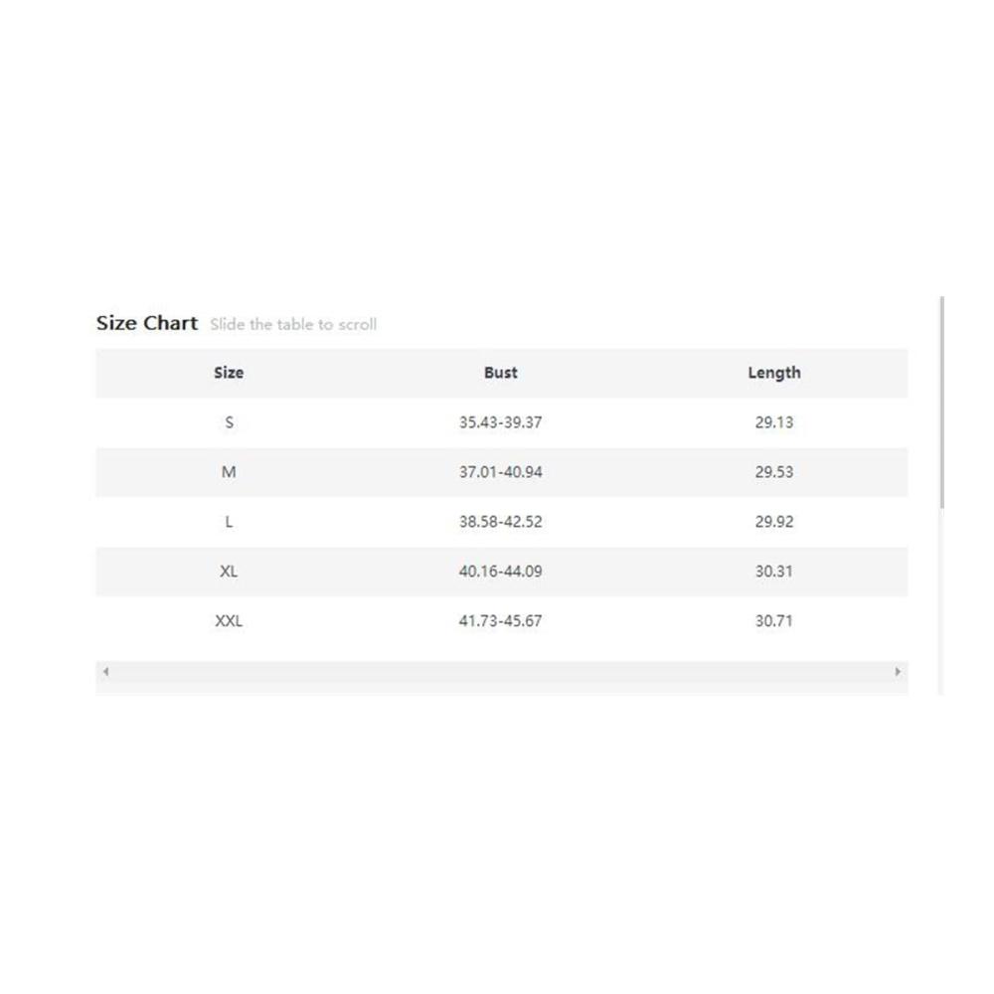Click the bust value 37.01-40.94
Screen dimensions: 994x994
pyautogui.click(x=501, y=471)
